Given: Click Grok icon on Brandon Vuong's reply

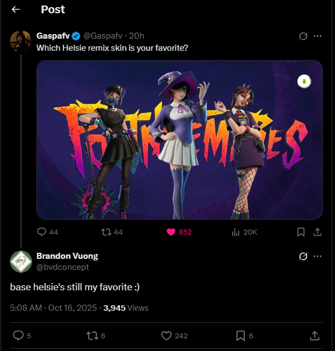Looking at the screenshot, I should pyautogui.click(x=303, y=256).
